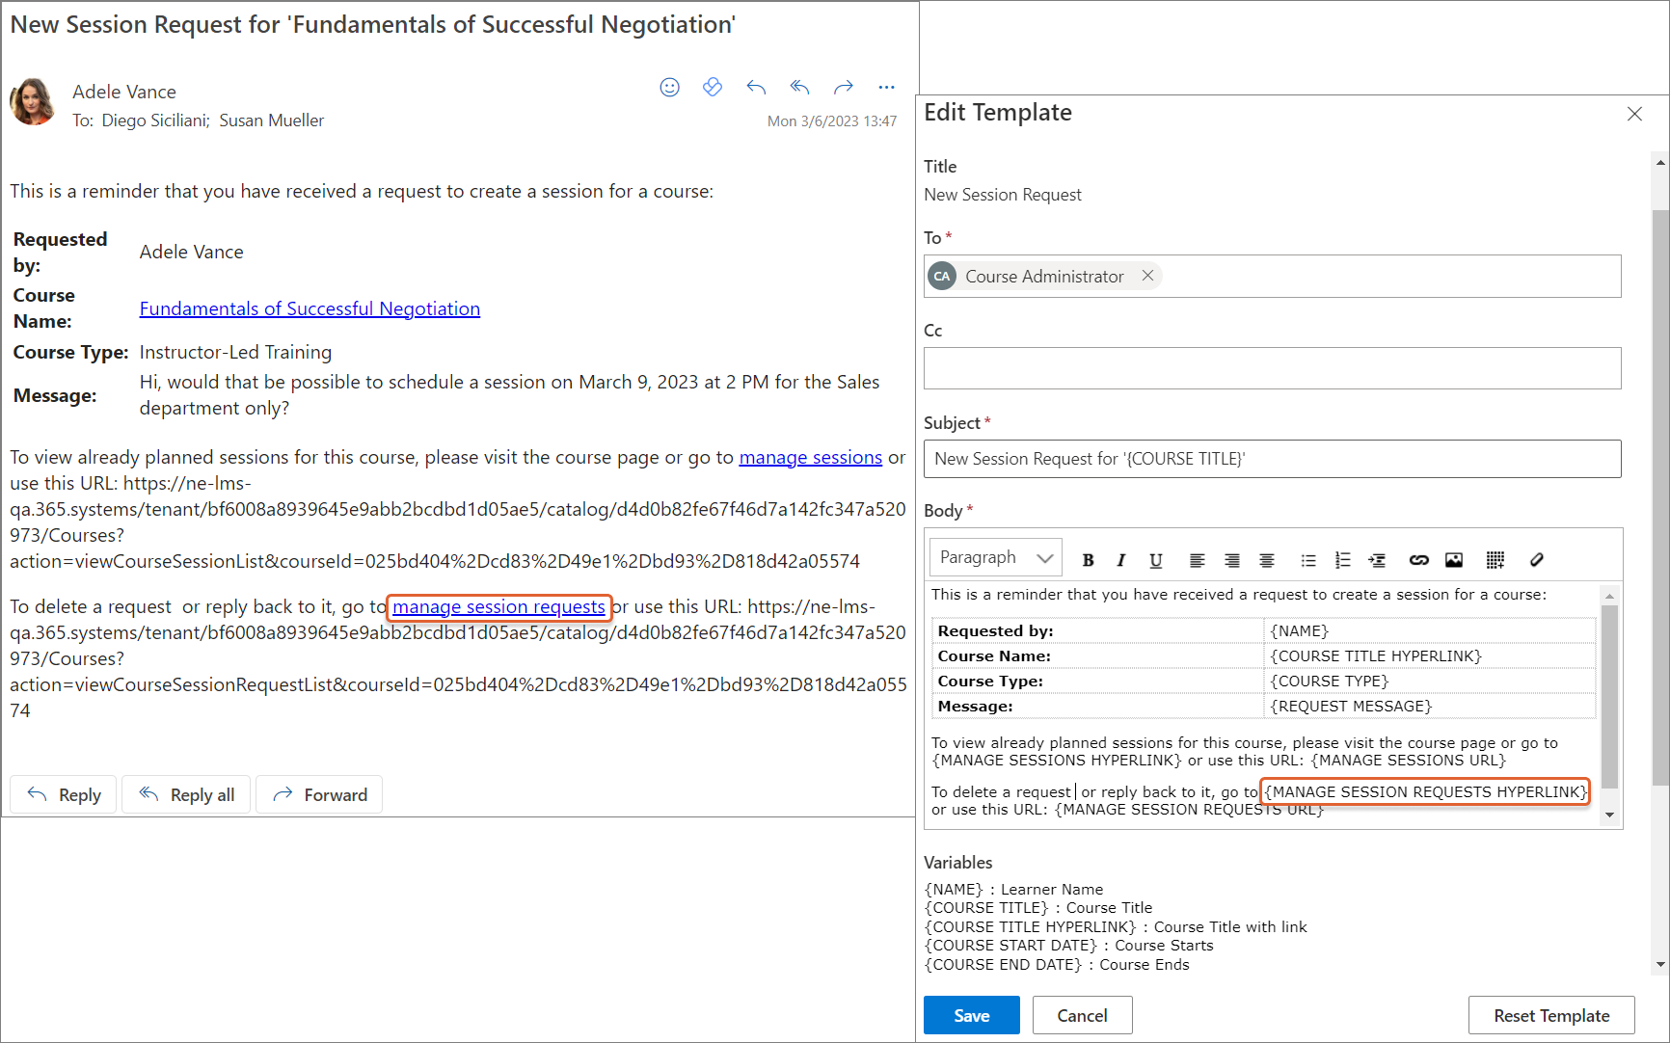Save the template changes

(x=971, y=1015)
